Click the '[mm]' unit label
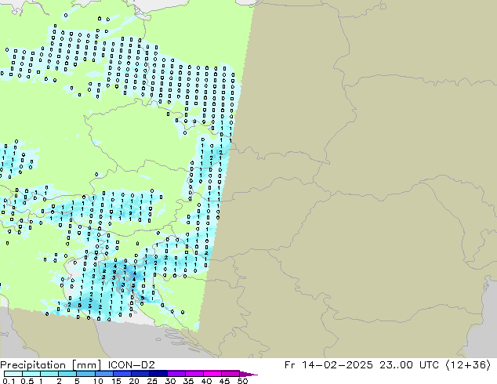This screenshot has width=497, height=384. pos(87,365)
